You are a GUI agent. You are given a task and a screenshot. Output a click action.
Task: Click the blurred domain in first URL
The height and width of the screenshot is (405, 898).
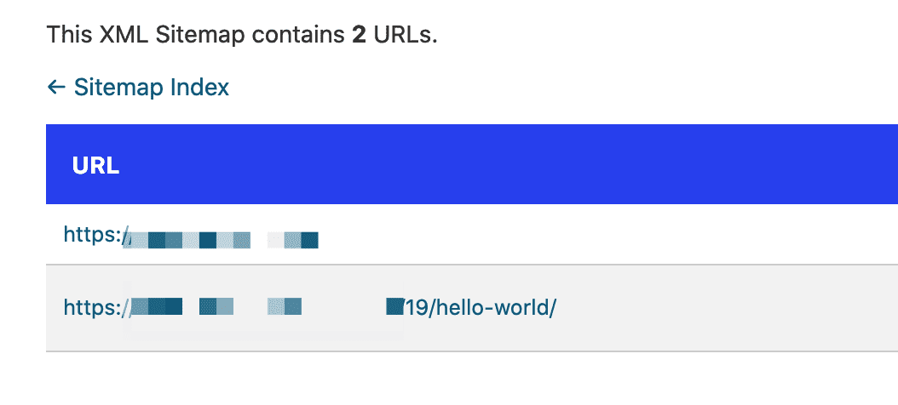(x=222, y=240)
